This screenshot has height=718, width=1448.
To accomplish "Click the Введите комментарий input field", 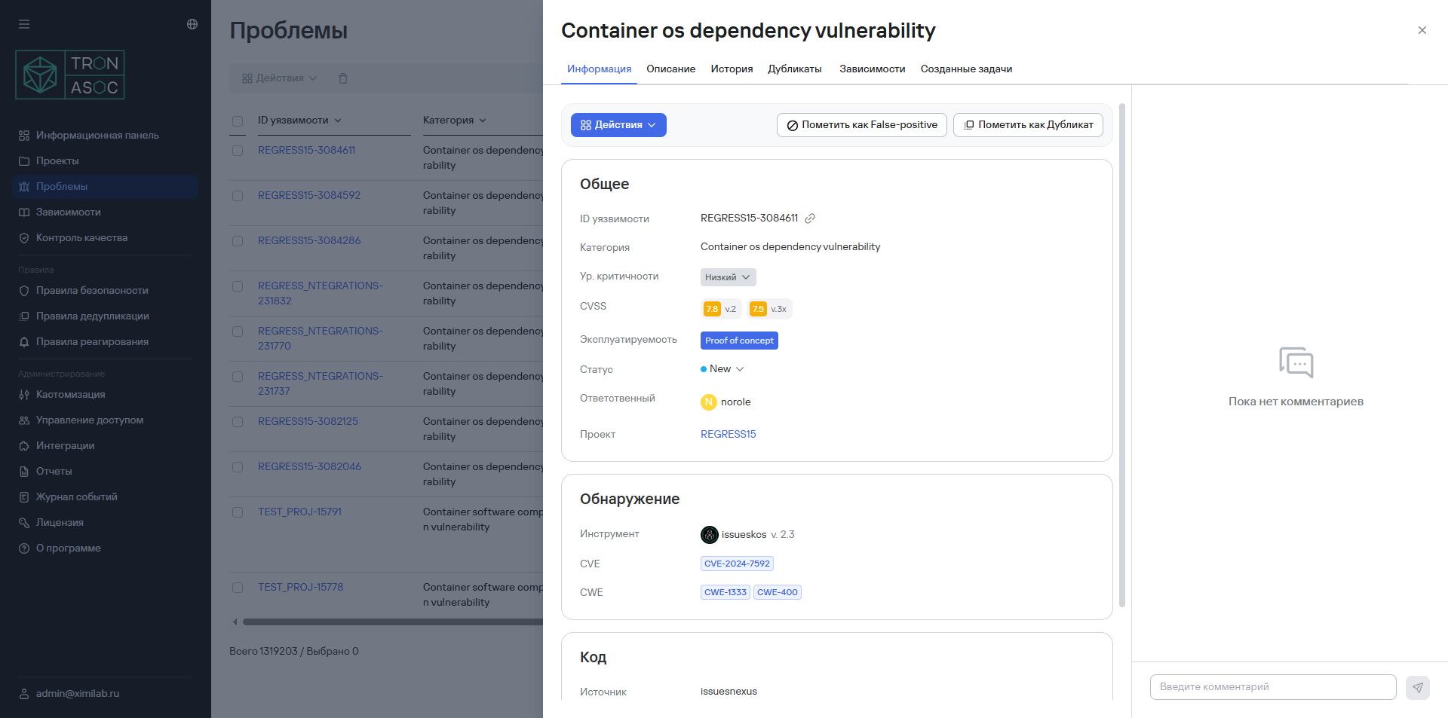I will click(x=1272, y=687).
